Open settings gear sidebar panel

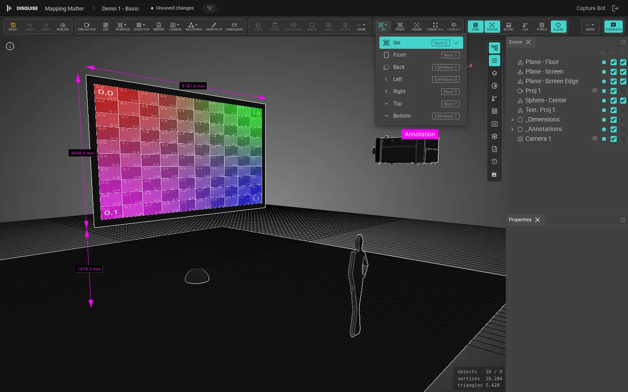pyautogui.click(x=494, y=136)
